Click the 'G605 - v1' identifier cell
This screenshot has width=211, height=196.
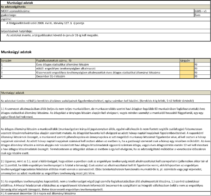point(202,11)
